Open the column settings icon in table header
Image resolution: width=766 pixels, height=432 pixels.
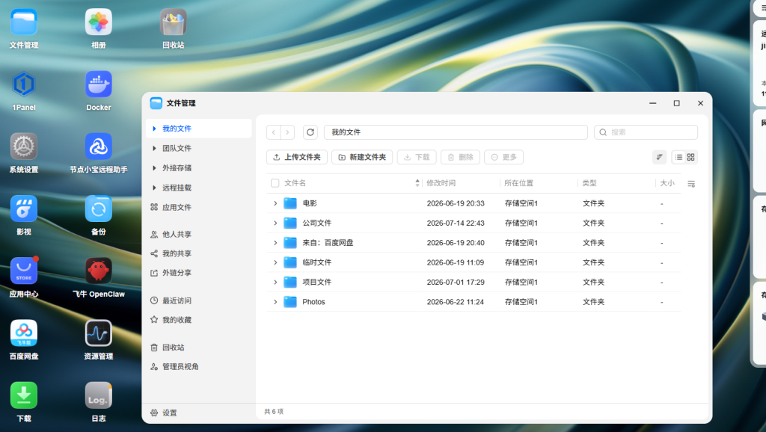click(x=691, y=184)
